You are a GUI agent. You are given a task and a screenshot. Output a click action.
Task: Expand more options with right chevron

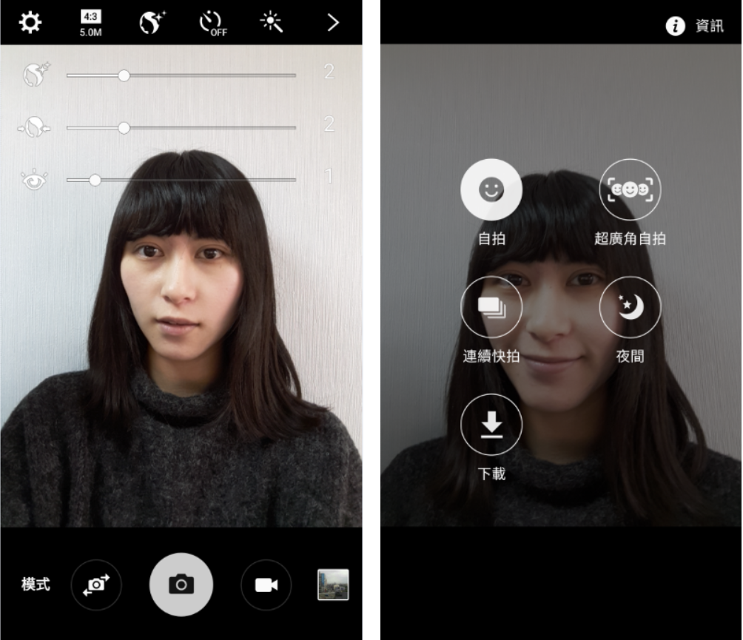tap(333, 22)
